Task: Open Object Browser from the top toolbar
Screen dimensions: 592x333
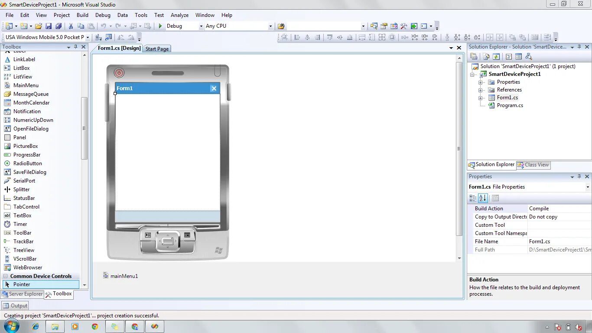Action: pyautogui.click(x=394, y=26)
